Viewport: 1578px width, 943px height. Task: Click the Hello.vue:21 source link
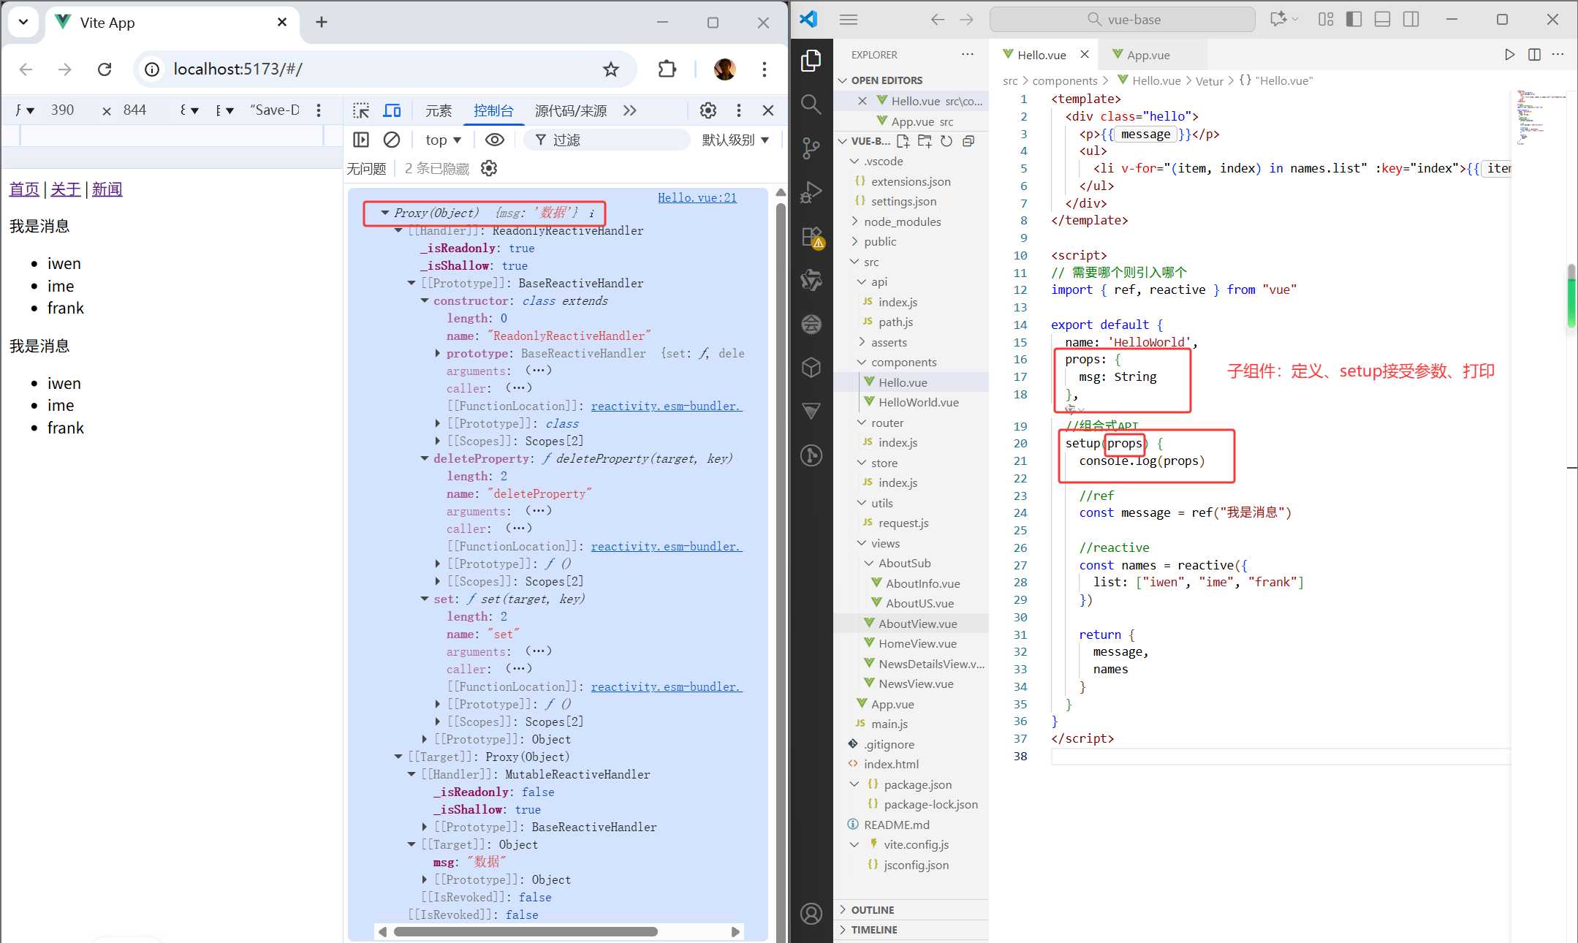(x=697, y=197)
